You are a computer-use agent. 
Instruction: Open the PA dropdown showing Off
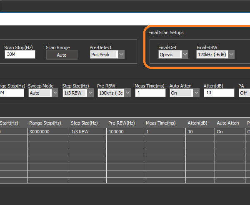244,93
